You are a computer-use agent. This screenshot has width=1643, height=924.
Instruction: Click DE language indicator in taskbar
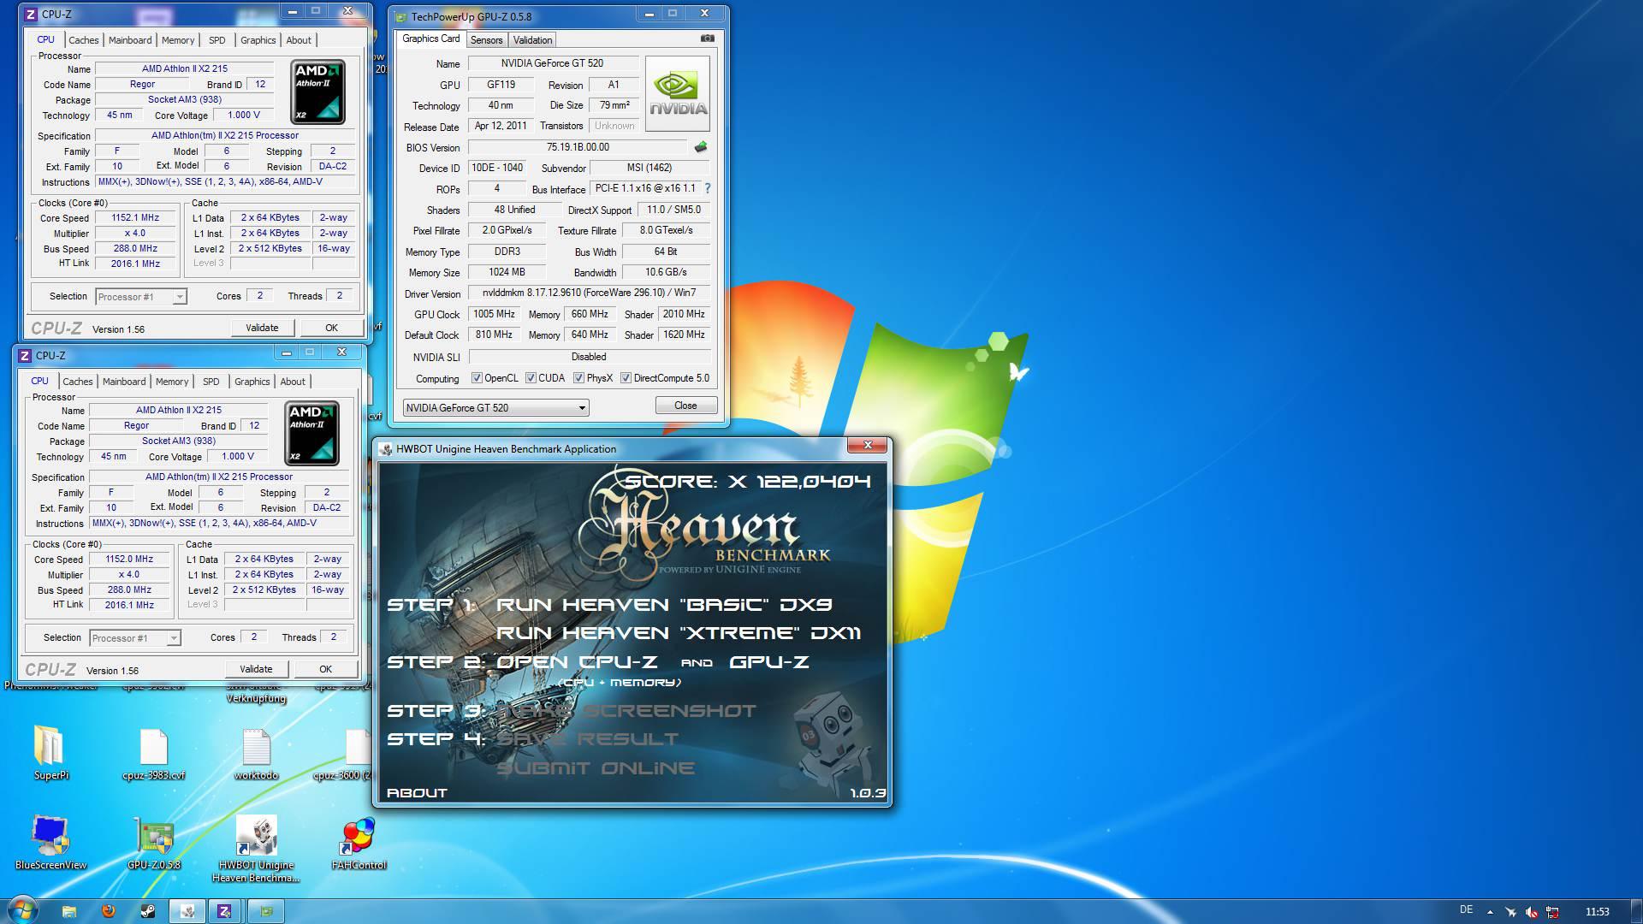1466,909
